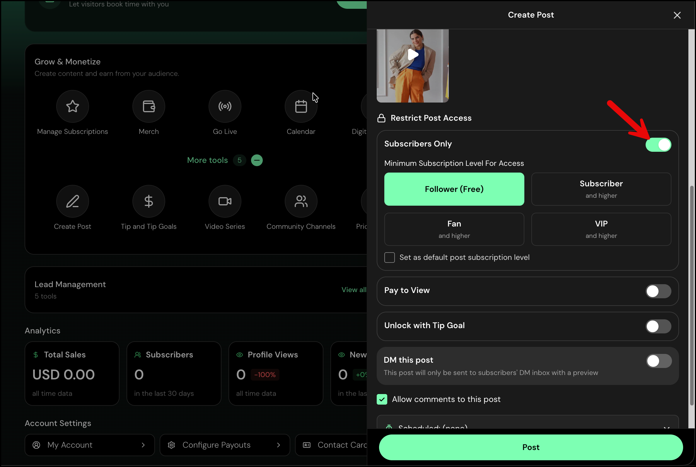Open the Merch wallet icon
The width and height of the screenshot is (696, 467).
(x=149, y=106)
